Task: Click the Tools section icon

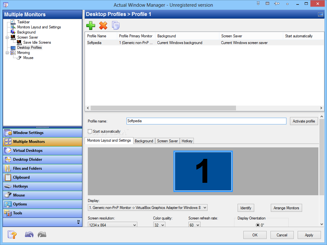Action: pyautogui.click(x=8, y=213)
